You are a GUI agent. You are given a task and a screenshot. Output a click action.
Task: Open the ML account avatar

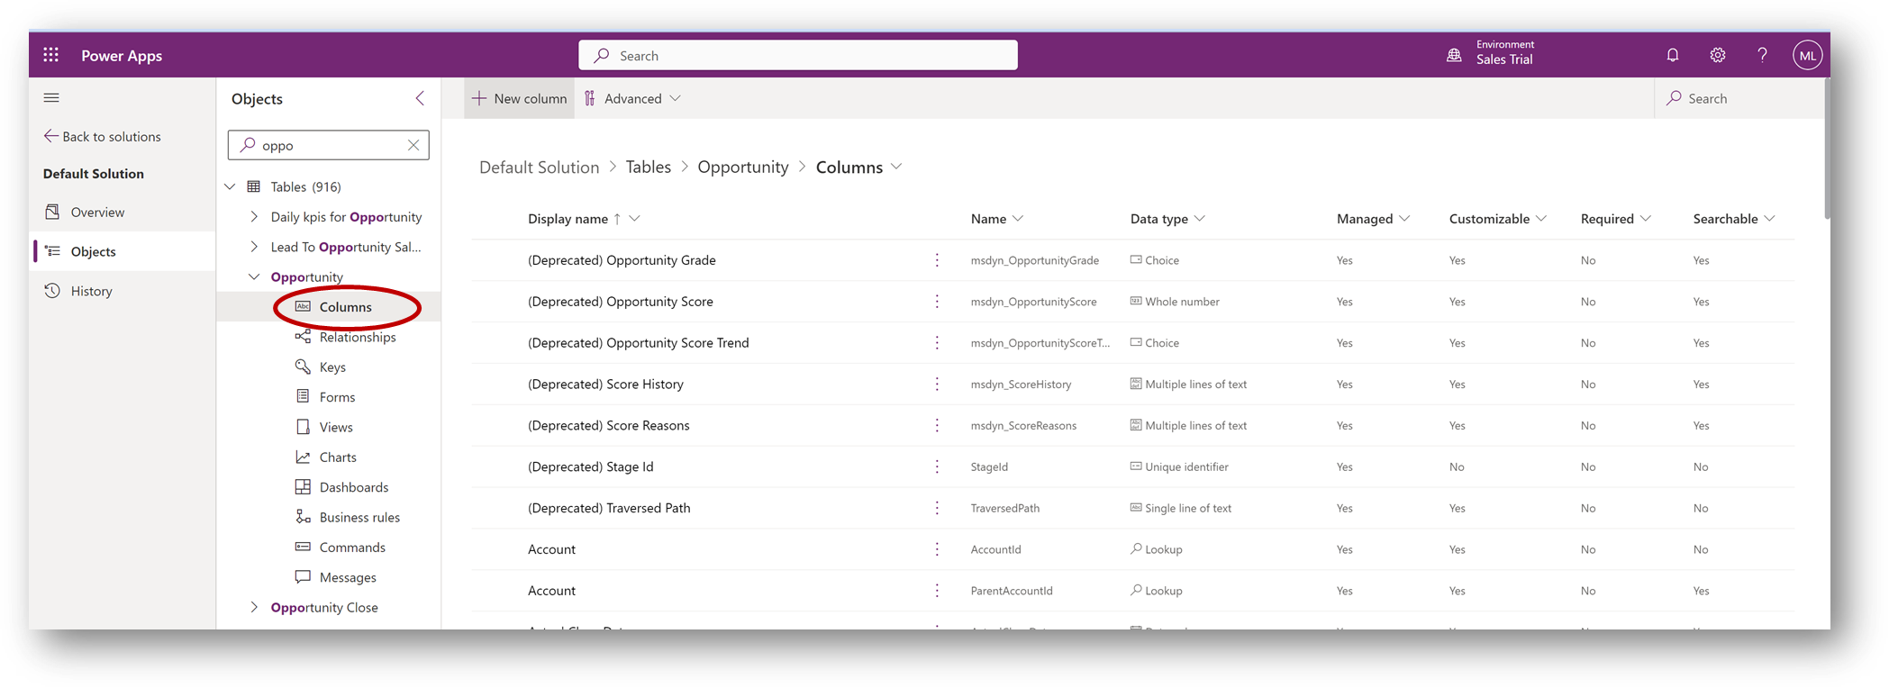click(1806, 56)
